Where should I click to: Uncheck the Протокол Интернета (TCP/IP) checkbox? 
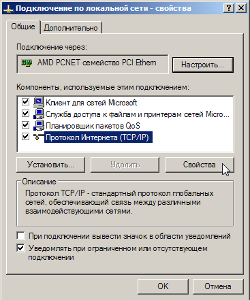25,137
